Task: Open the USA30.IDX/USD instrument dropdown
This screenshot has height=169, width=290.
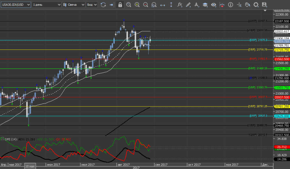Action: pyautogui.click(x=16, y=5)
